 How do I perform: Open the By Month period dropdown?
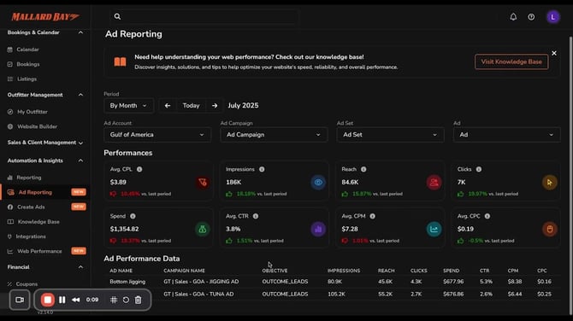point(128,106)
